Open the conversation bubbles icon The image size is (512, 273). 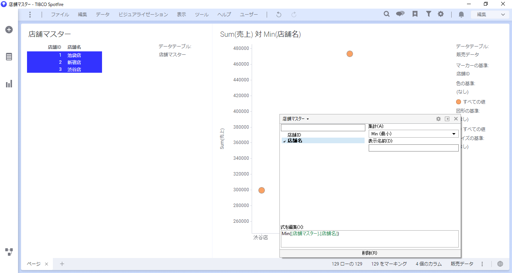(x=400, y=14)
